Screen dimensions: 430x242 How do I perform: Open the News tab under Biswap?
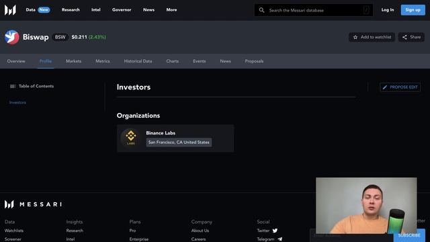tap(225, 61)
